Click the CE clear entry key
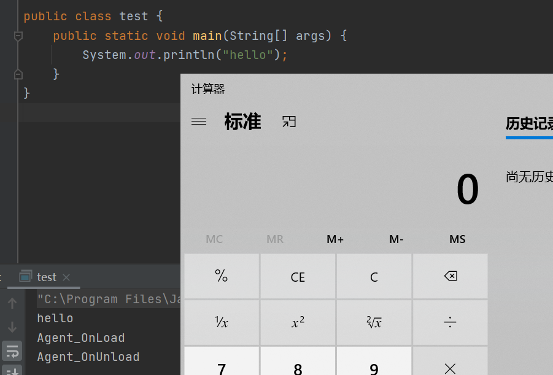 tap(298, 276)
